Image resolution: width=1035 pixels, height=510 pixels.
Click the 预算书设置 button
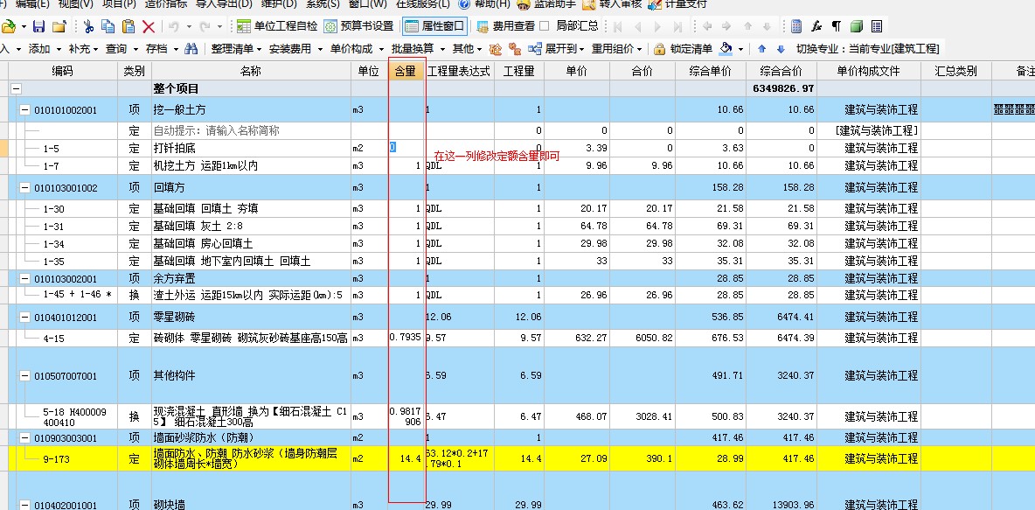pyautogui.click(x=359, y=26)
